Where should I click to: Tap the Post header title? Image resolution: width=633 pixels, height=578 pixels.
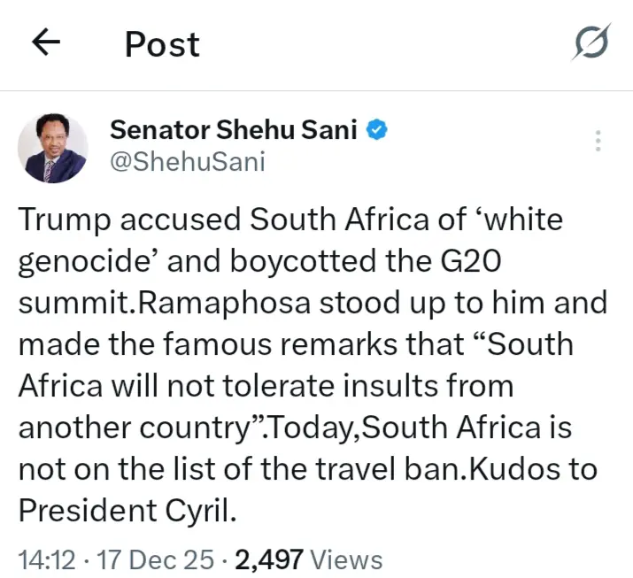click(162, 44)
